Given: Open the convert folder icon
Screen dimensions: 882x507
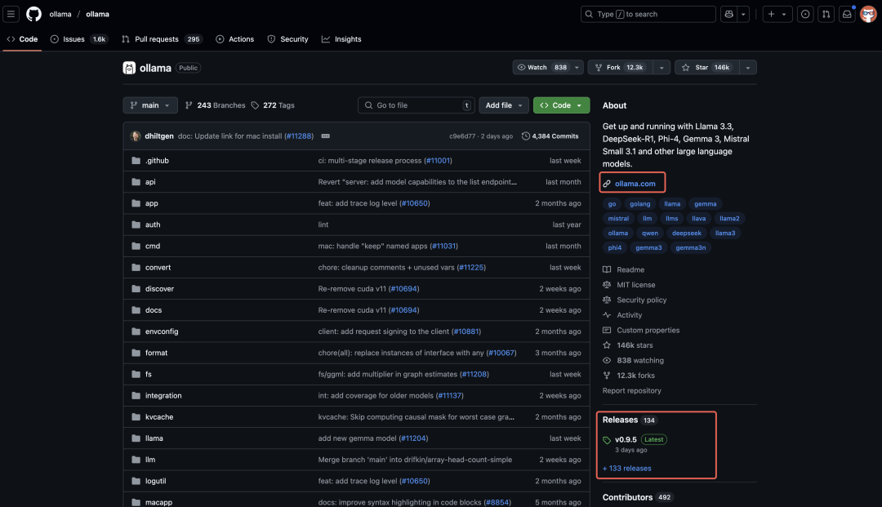Looking at the screenshot, I should pyautogui.click(x=136, y=268).
